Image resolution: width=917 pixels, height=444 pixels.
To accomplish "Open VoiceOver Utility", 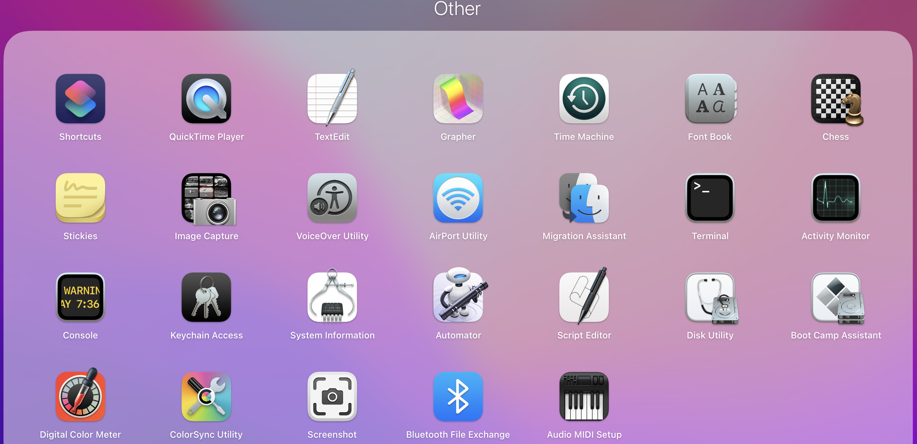I will tap(332, 198).
